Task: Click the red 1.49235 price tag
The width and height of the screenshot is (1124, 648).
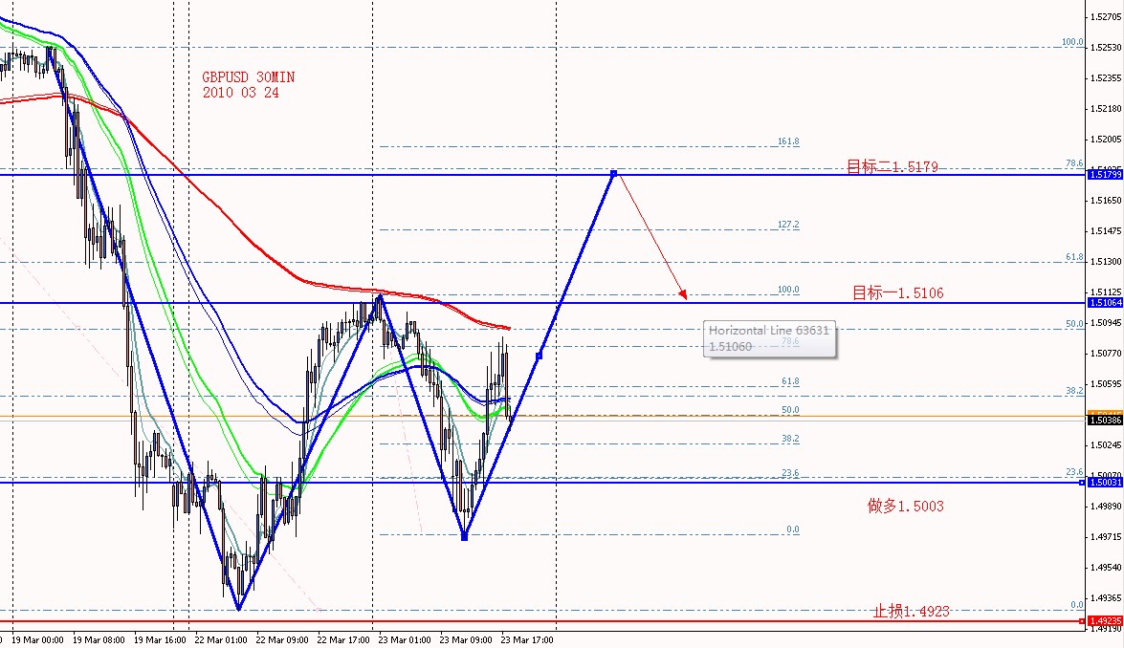Action: point(1105,621)
